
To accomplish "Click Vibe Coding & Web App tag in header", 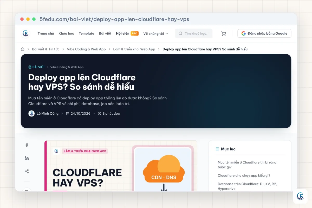I will [67, 67].
